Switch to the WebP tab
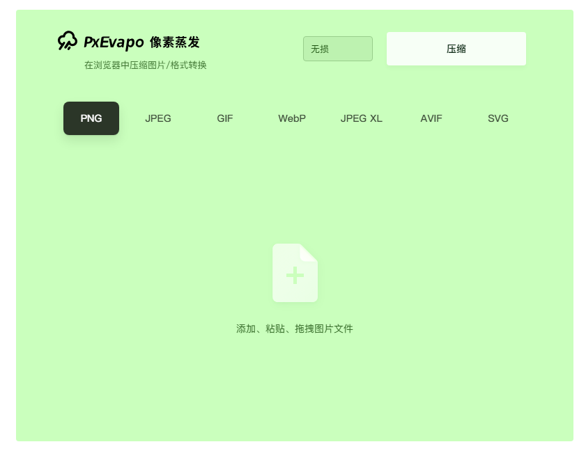This screenshot has width=586, height=458. pos(292,118)
